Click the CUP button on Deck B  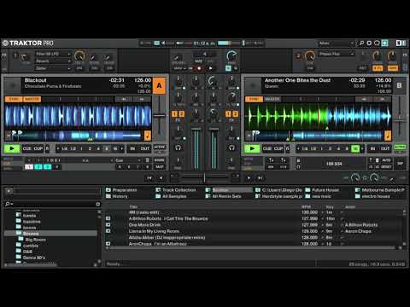tap(278, 148)
